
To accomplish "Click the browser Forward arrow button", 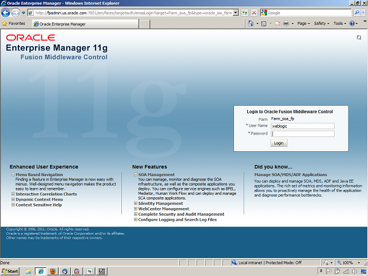I will click(16, 13).
